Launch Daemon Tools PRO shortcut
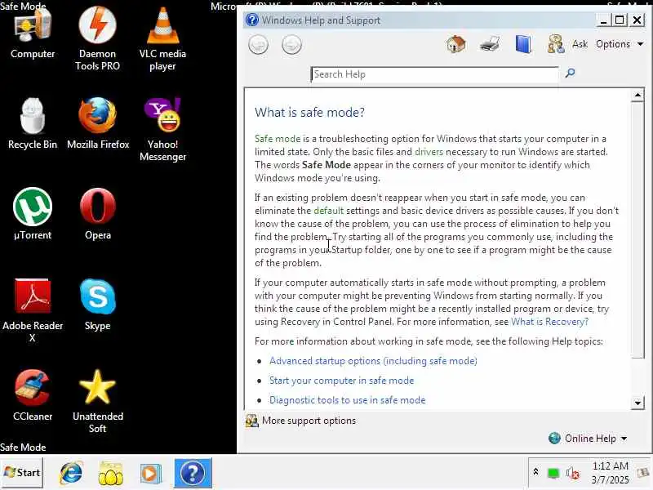 (x=97, y=38)
